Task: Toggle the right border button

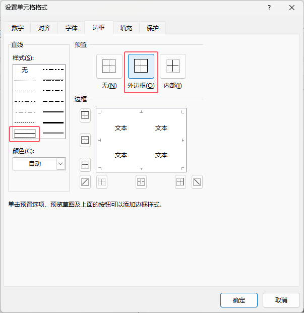Action: click(x=180, y=182)
